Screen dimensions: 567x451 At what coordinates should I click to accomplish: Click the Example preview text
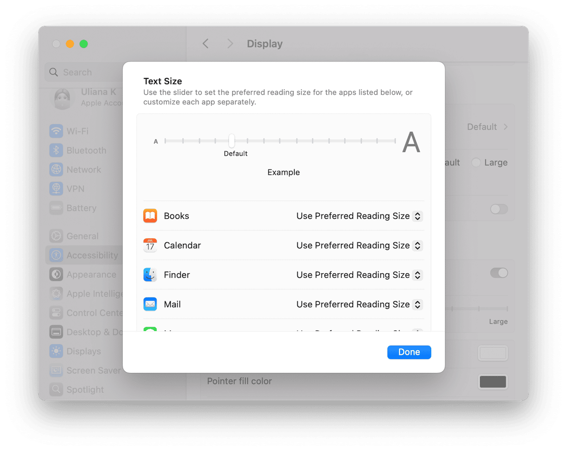[x=283, y=173]
